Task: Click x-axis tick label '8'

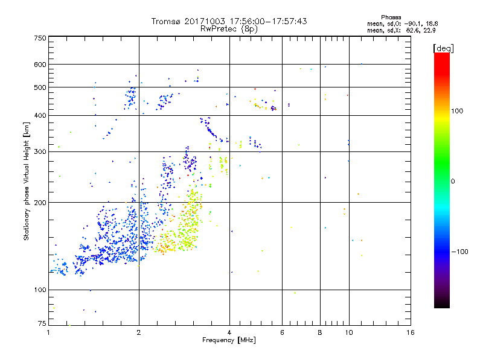Action: [x=320, y=332]
